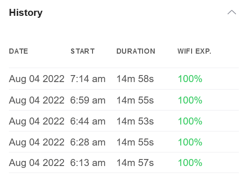
Task: Sort by the START column header
Action: [x=83, y=51]
